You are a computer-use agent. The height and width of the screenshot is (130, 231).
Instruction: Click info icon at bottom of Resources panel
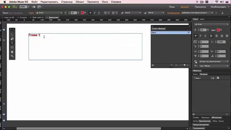(194, 114)
